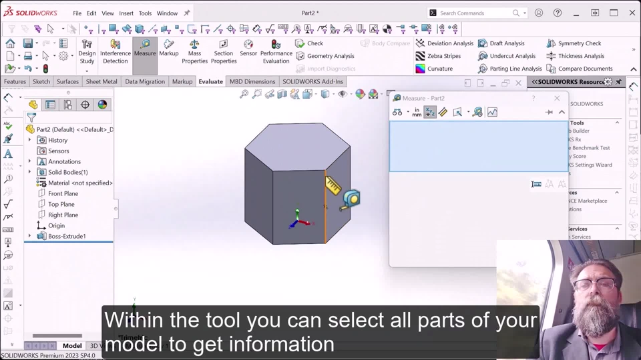The image size is (641, 360).
Task: Switch to FeatureManager design tree tab
Action: pos(33,105)
